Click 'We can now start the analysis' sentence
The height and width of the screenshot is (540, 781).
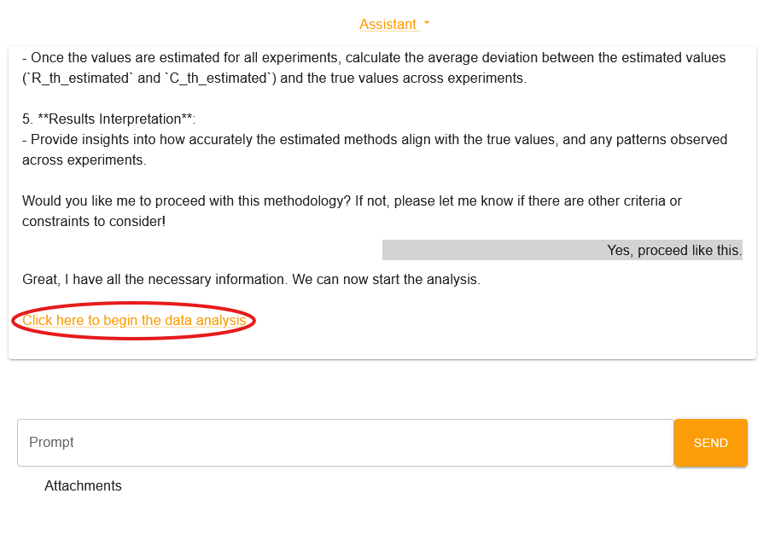click(386, 279)
